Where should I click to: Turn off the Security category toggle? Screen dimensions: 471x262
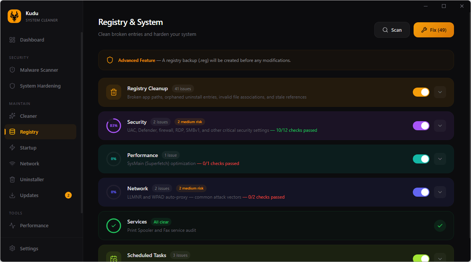tap(421, 126)
